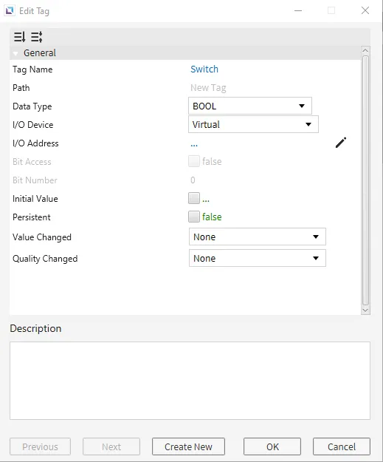This screenshot has height=462, width=383.
Task: Confirm with the OK button
Action: pyautogui.click(x=272, y=446)
